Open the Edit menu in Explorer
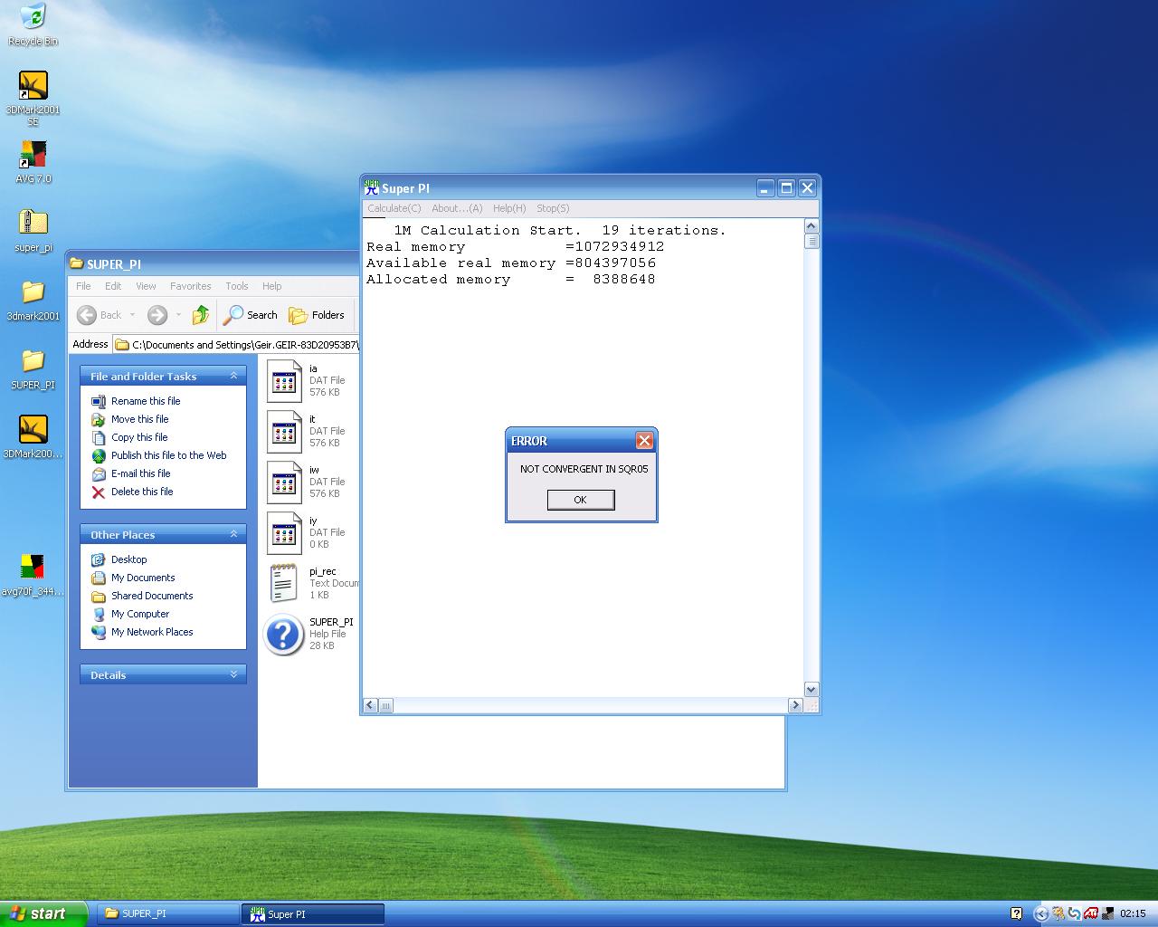This screenshot has width=1158, height=927. pyautogui.click(x=113, y=286)
